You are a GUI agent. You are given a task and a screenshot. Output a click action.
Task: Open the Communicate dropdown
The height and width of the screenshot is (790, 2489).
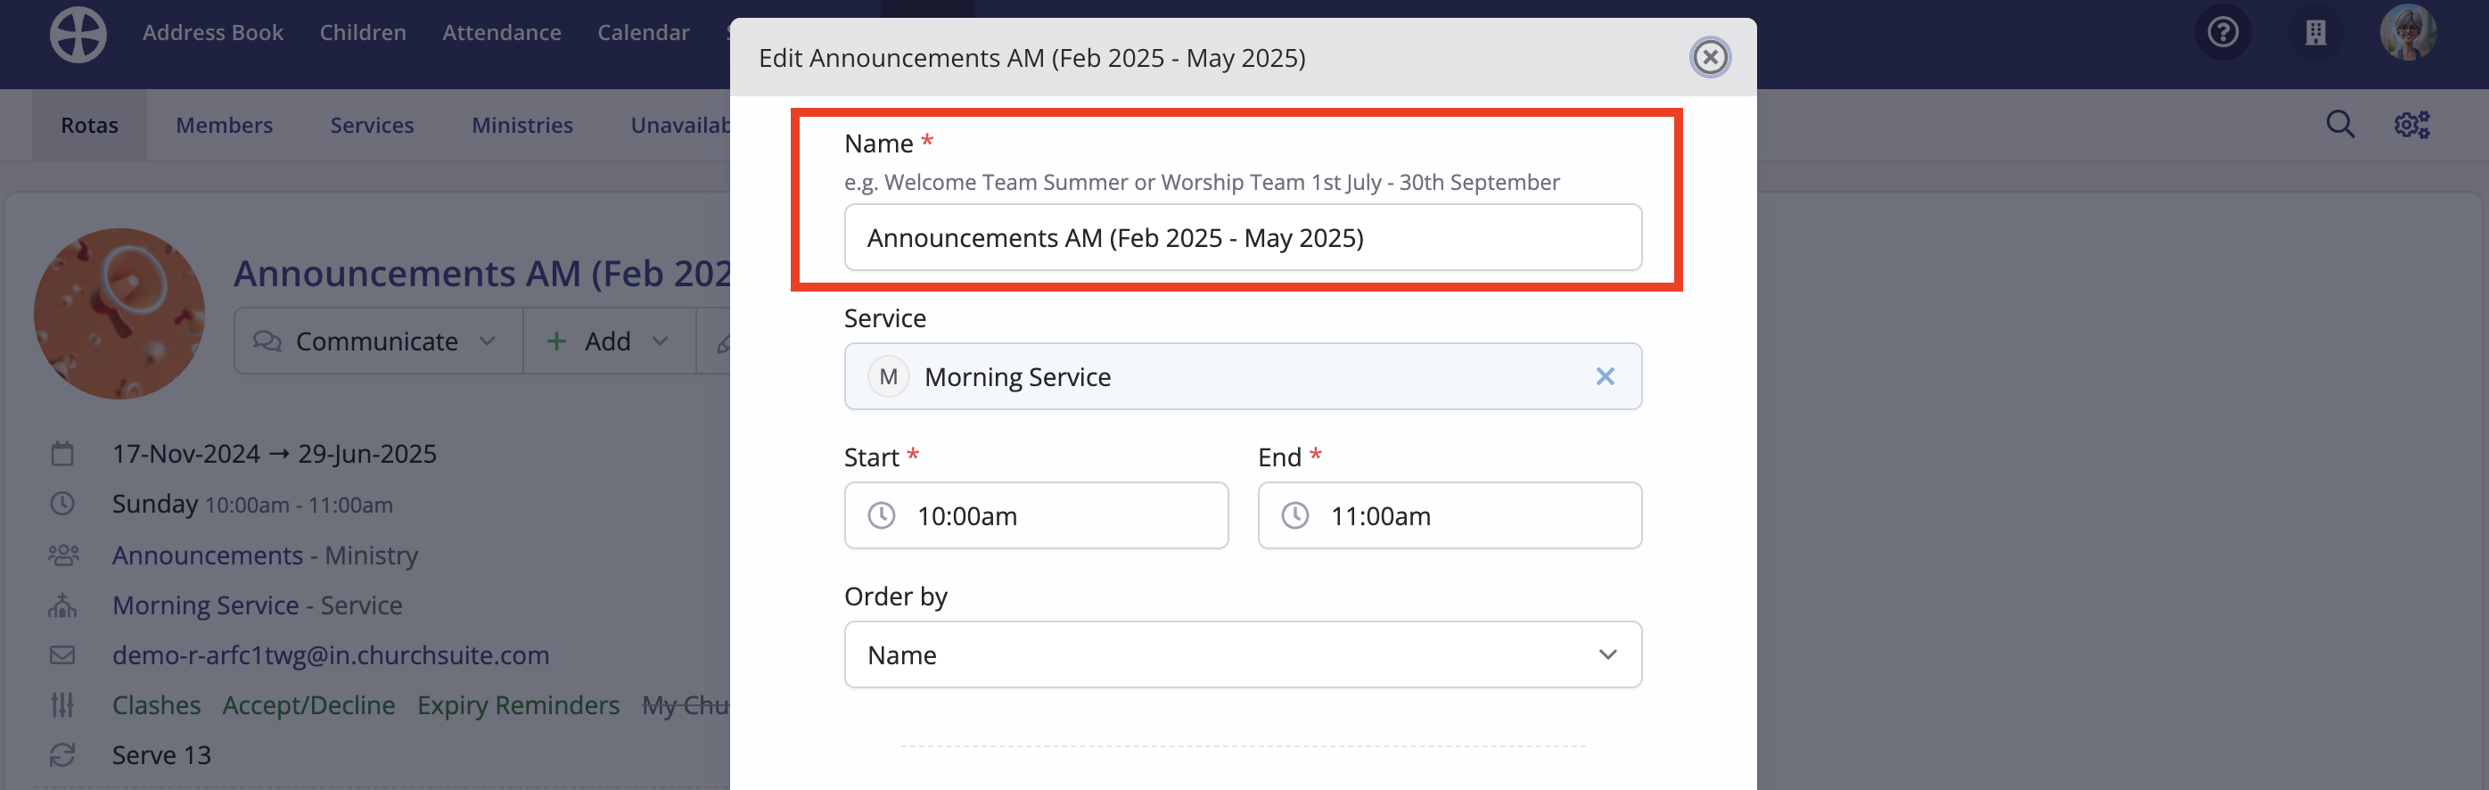[x=378, y=342]
